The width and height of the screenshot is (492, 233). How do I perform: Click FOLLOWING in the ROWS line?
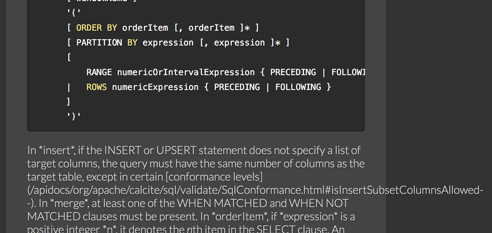point(298,87)
